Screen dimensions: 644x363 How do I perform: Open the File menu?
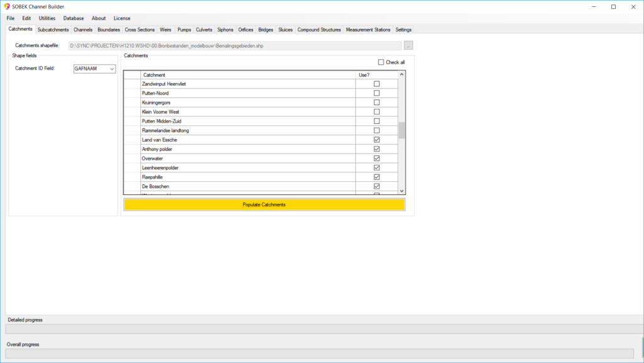click(x=11, y=18)
